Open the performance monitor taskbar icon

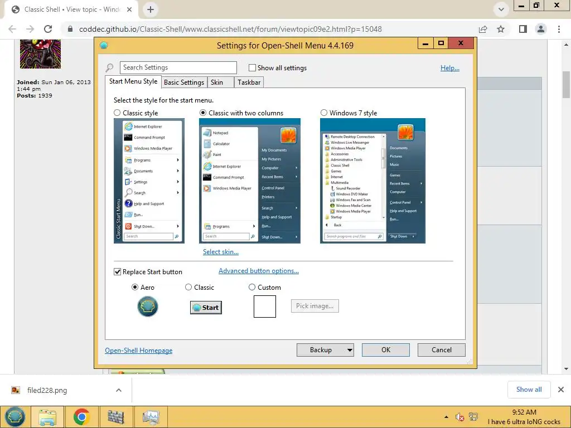(151, 417)
